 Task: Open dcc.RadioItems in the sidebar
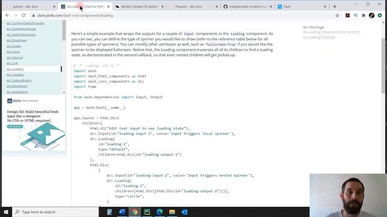(x=18, y=92)
